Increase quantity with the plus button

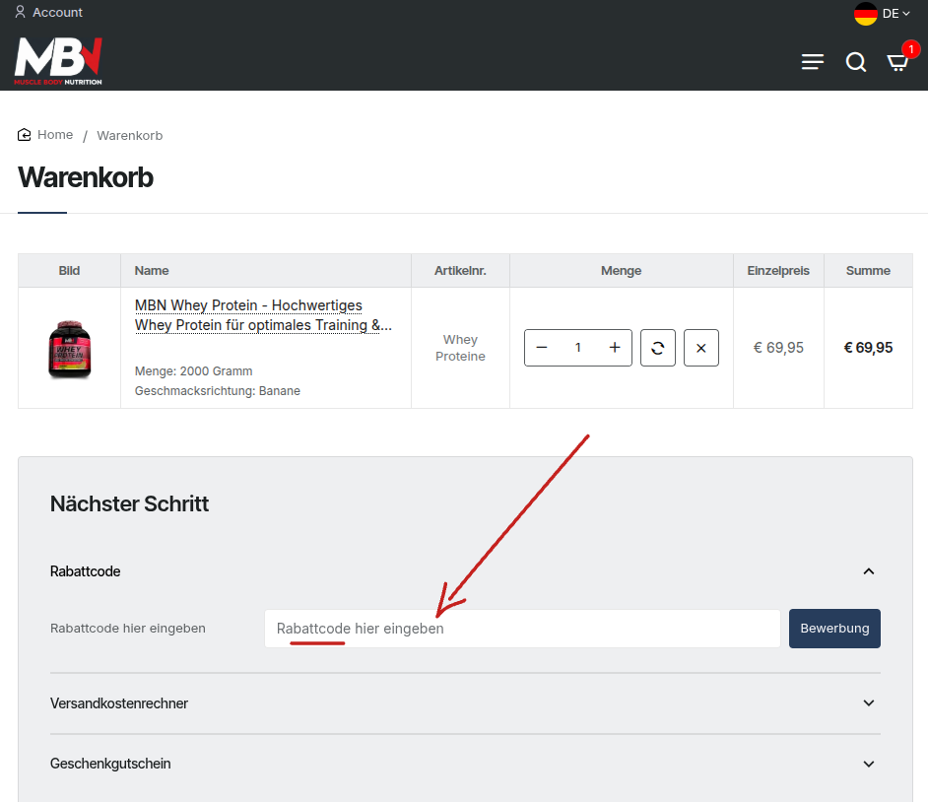click(614, 347)
